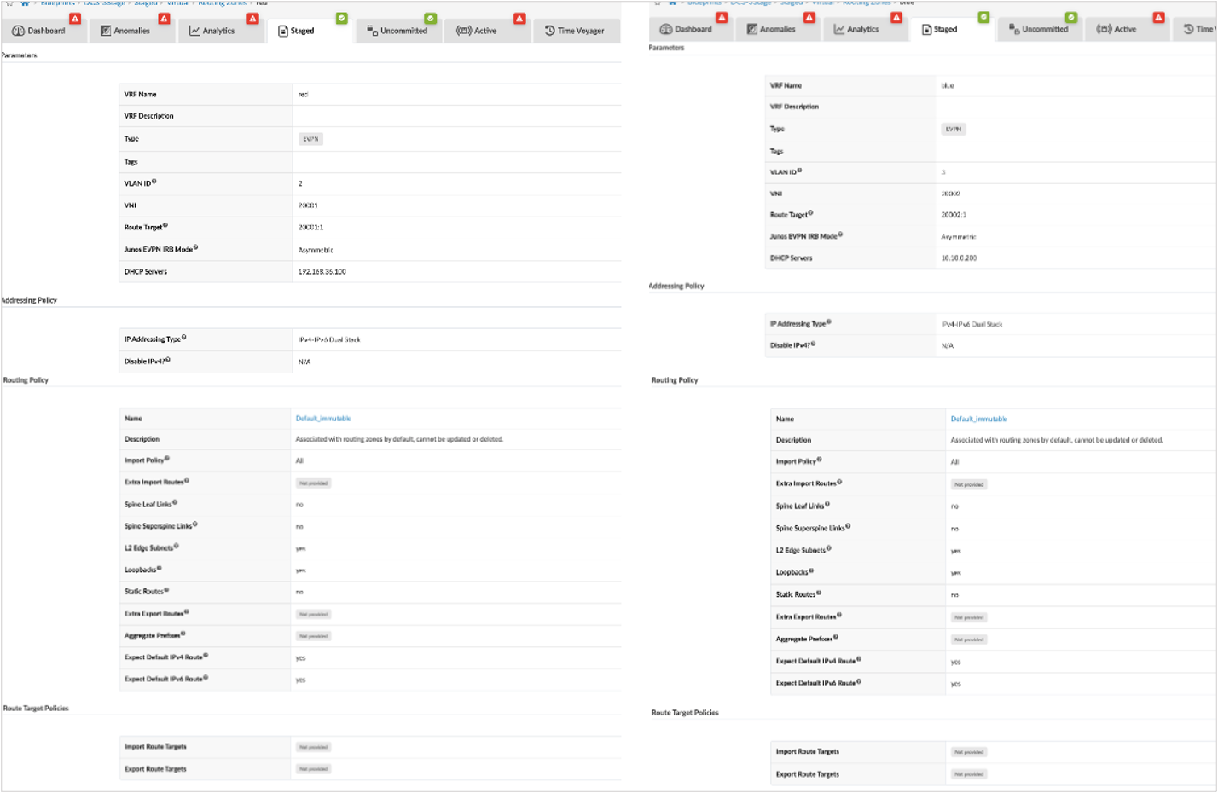Open Time Voyager tab in the red zone panel

tap(575, 31)
